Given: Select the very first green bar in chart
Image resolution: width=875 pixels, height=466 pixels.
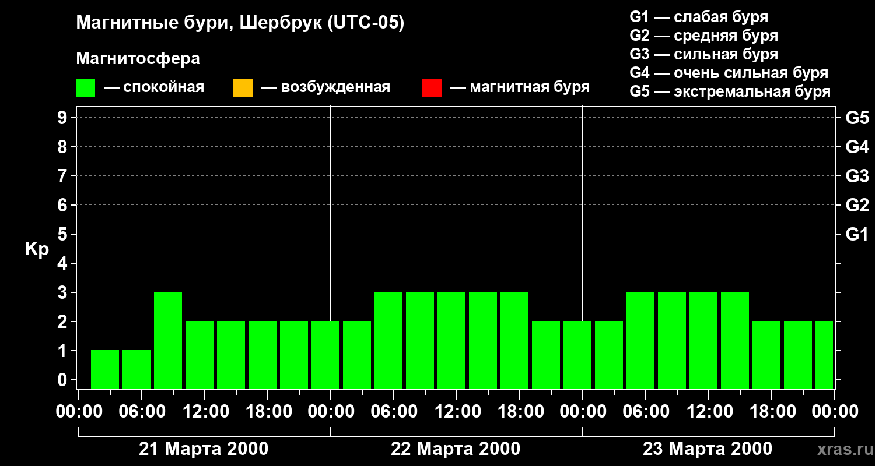Looking at the screenshot, I should pyautogui.click(x=105, y=369).
